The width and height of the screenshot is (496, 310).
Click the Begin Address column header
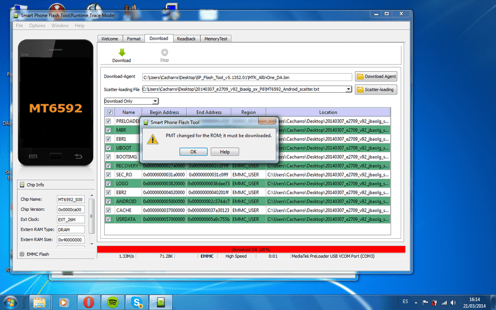point(164,112)
